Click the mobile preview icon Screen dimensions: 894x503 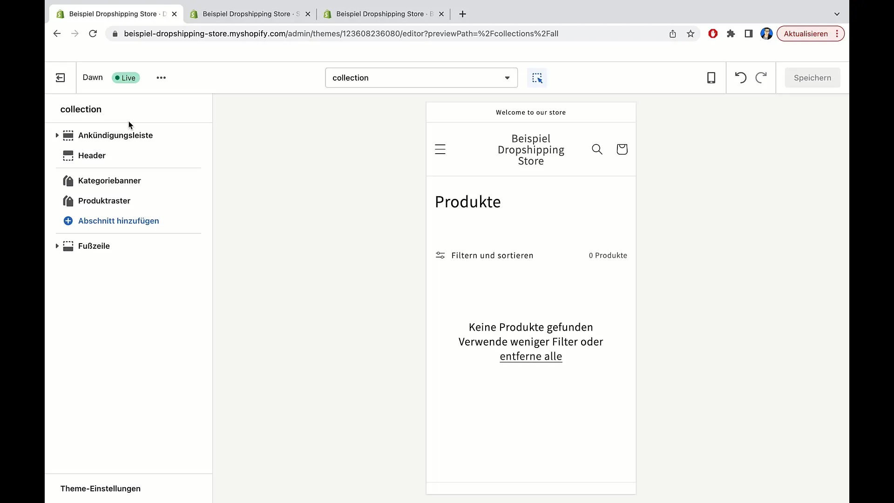[711, 77]
